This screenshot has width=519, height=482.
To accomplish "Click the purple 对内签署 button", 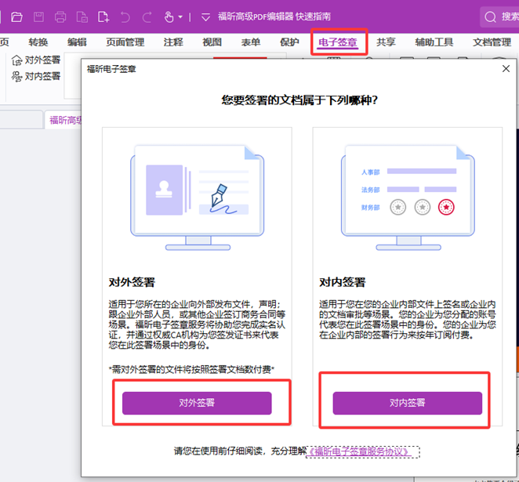I will pos(407,403).
